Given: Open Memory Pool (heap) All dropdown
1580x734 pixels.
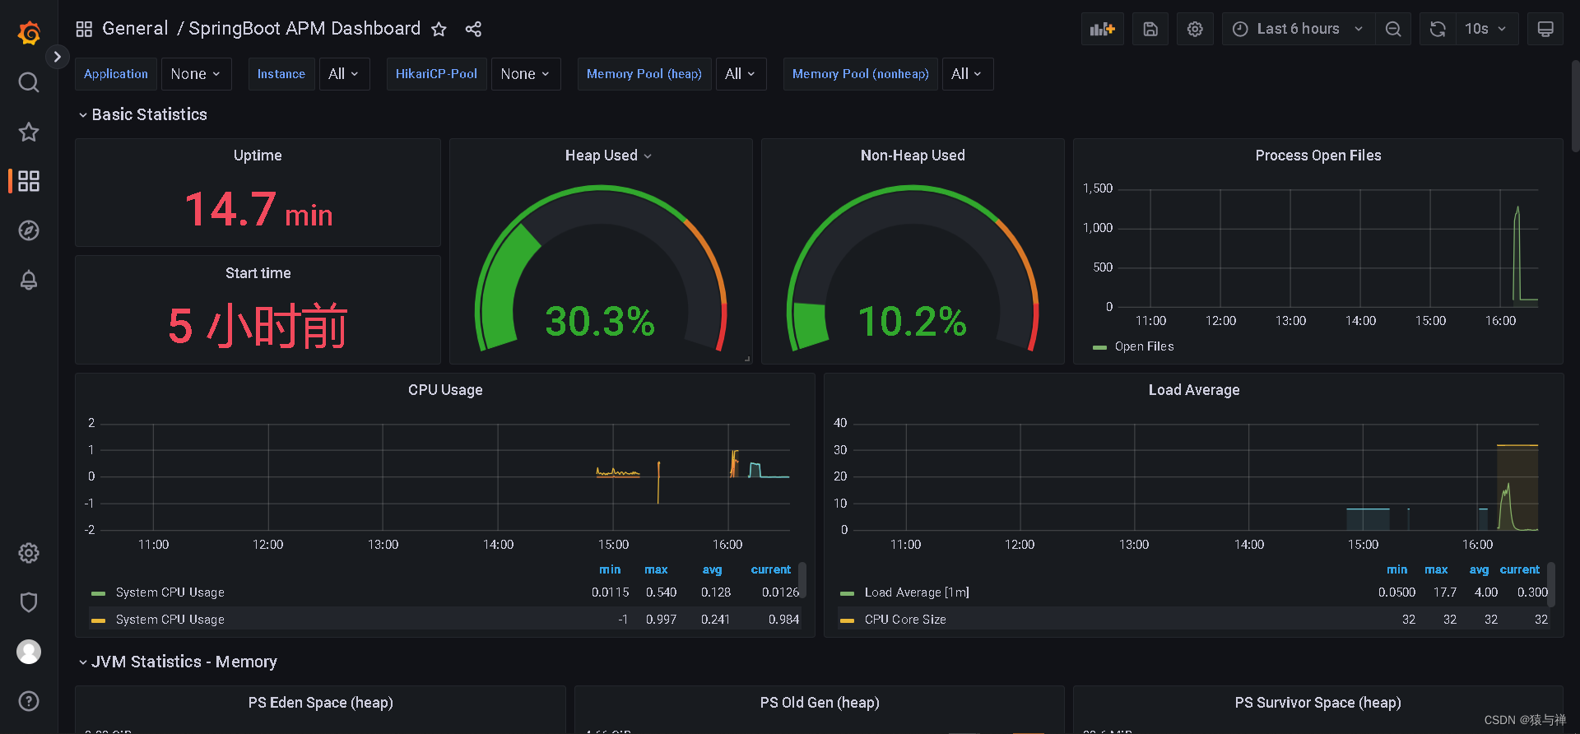Looking at the screenshot, I should tap(741, 74).
